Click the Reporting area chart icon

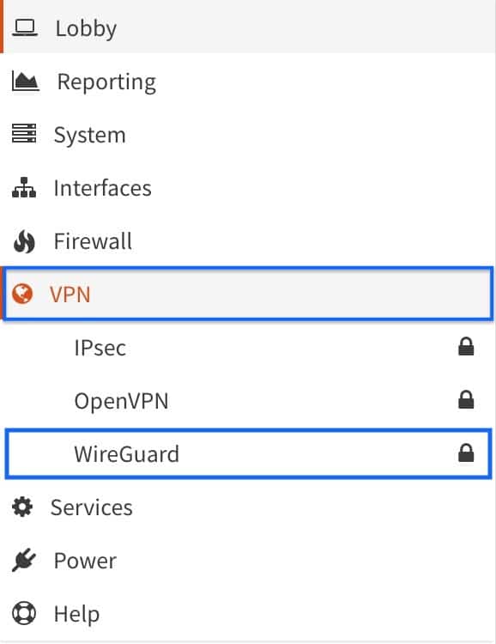coord(25,82)
